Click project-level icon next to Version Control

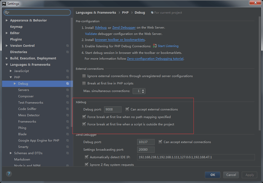(68, 46)
